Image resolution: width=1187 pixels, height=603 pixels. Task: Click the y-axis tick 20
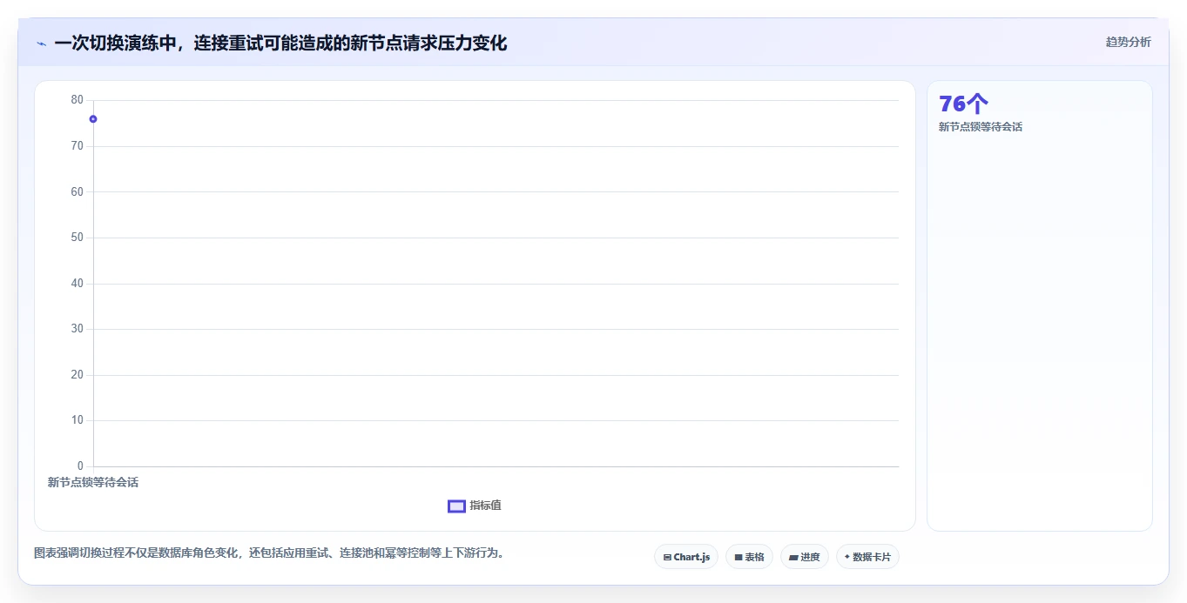tap(78, 375)
